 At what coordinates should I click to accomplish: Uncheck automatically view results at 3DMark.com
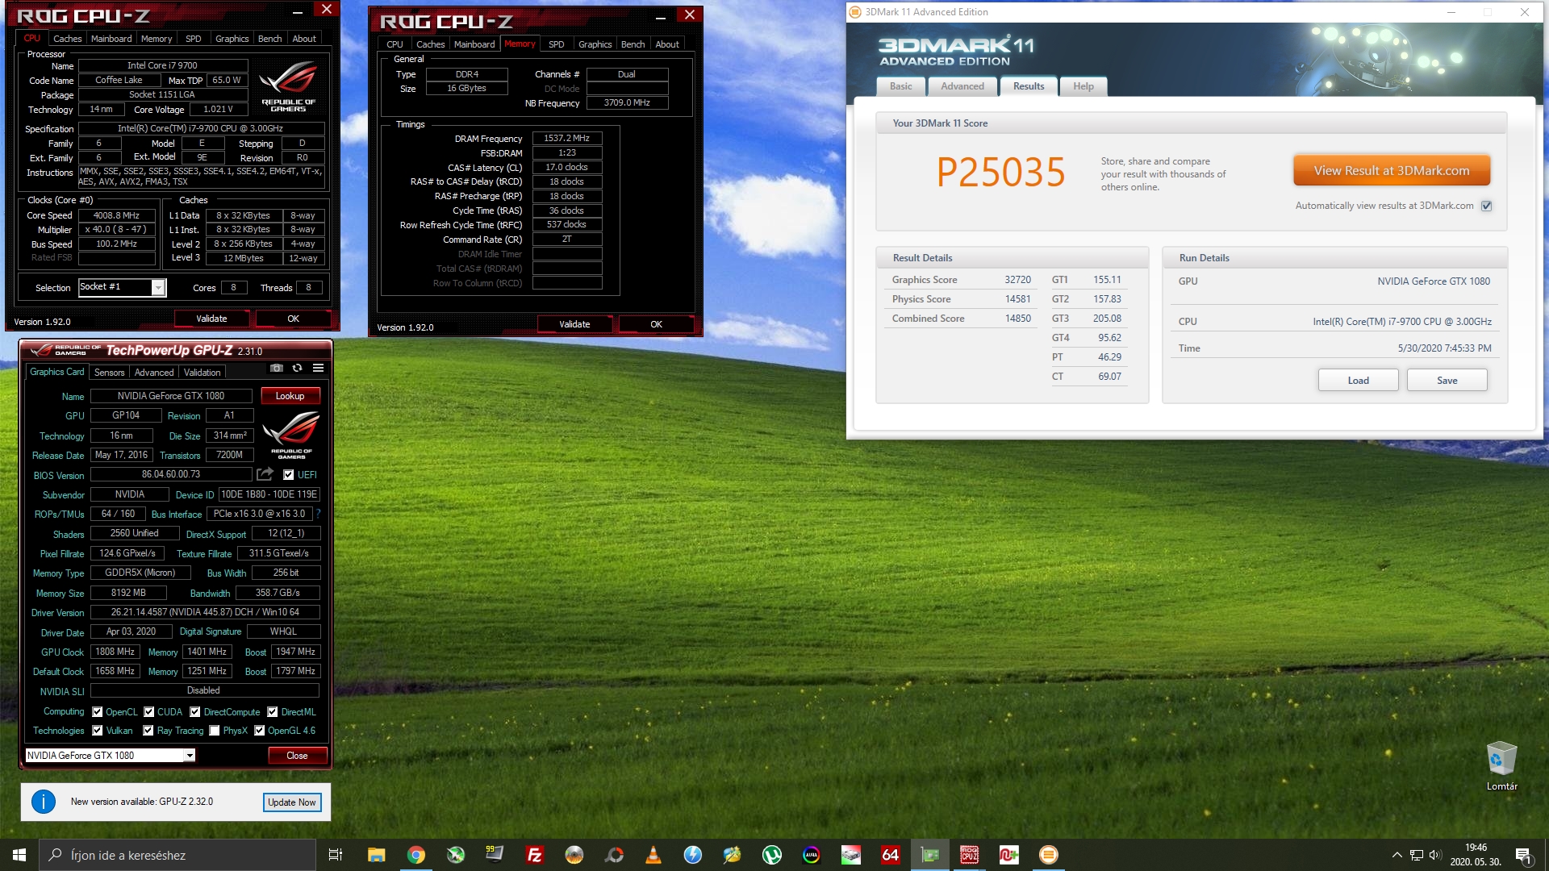[1487, 206]
